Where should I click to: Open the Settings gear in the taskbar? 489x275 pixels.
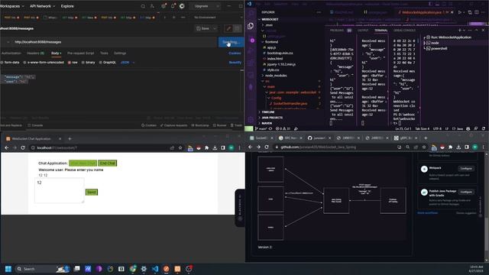(x=144, y=269)
